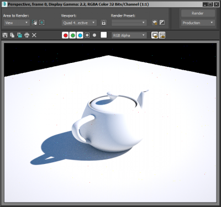Open the RGB Alpha channel dropdown
Screen dimensions: 221x207
[x=129, y=35]
